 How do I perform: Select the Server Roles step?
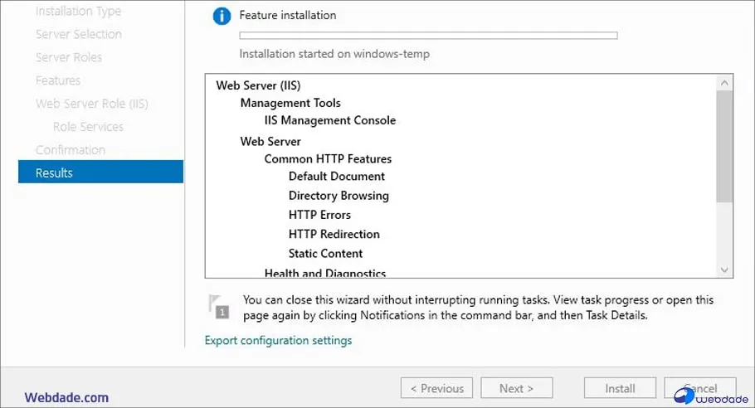click(69, 57)
